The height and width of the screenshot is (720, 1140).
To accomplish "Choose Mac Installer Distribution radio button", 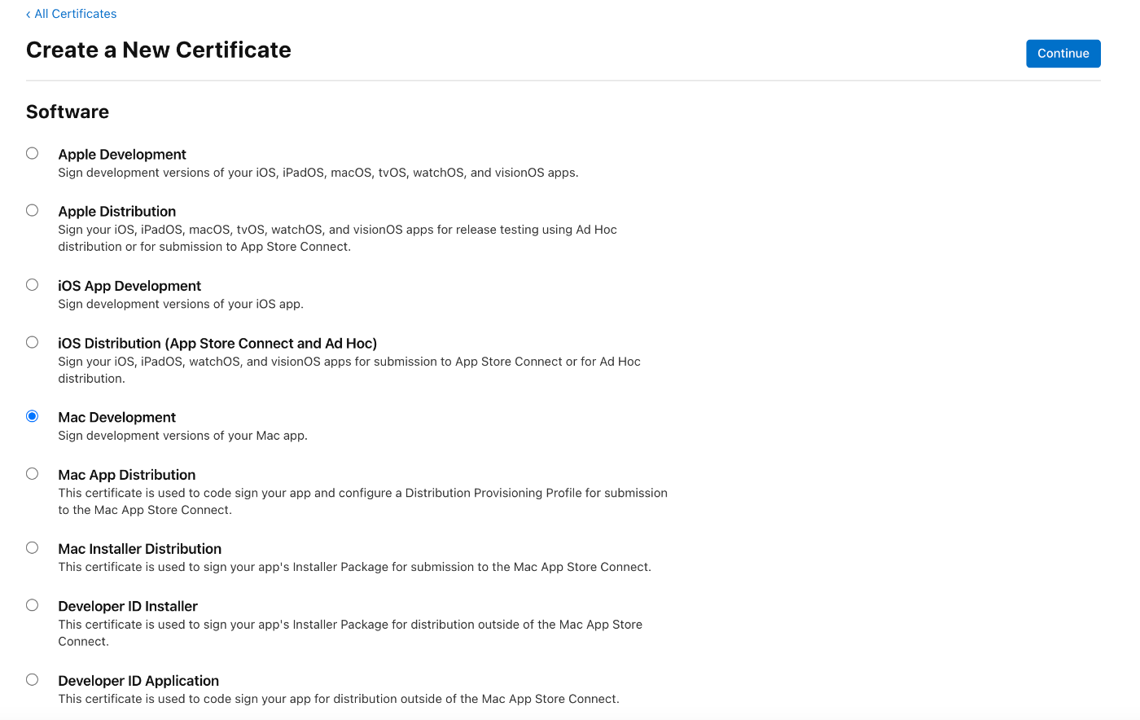I will click(x=32, y=547).
